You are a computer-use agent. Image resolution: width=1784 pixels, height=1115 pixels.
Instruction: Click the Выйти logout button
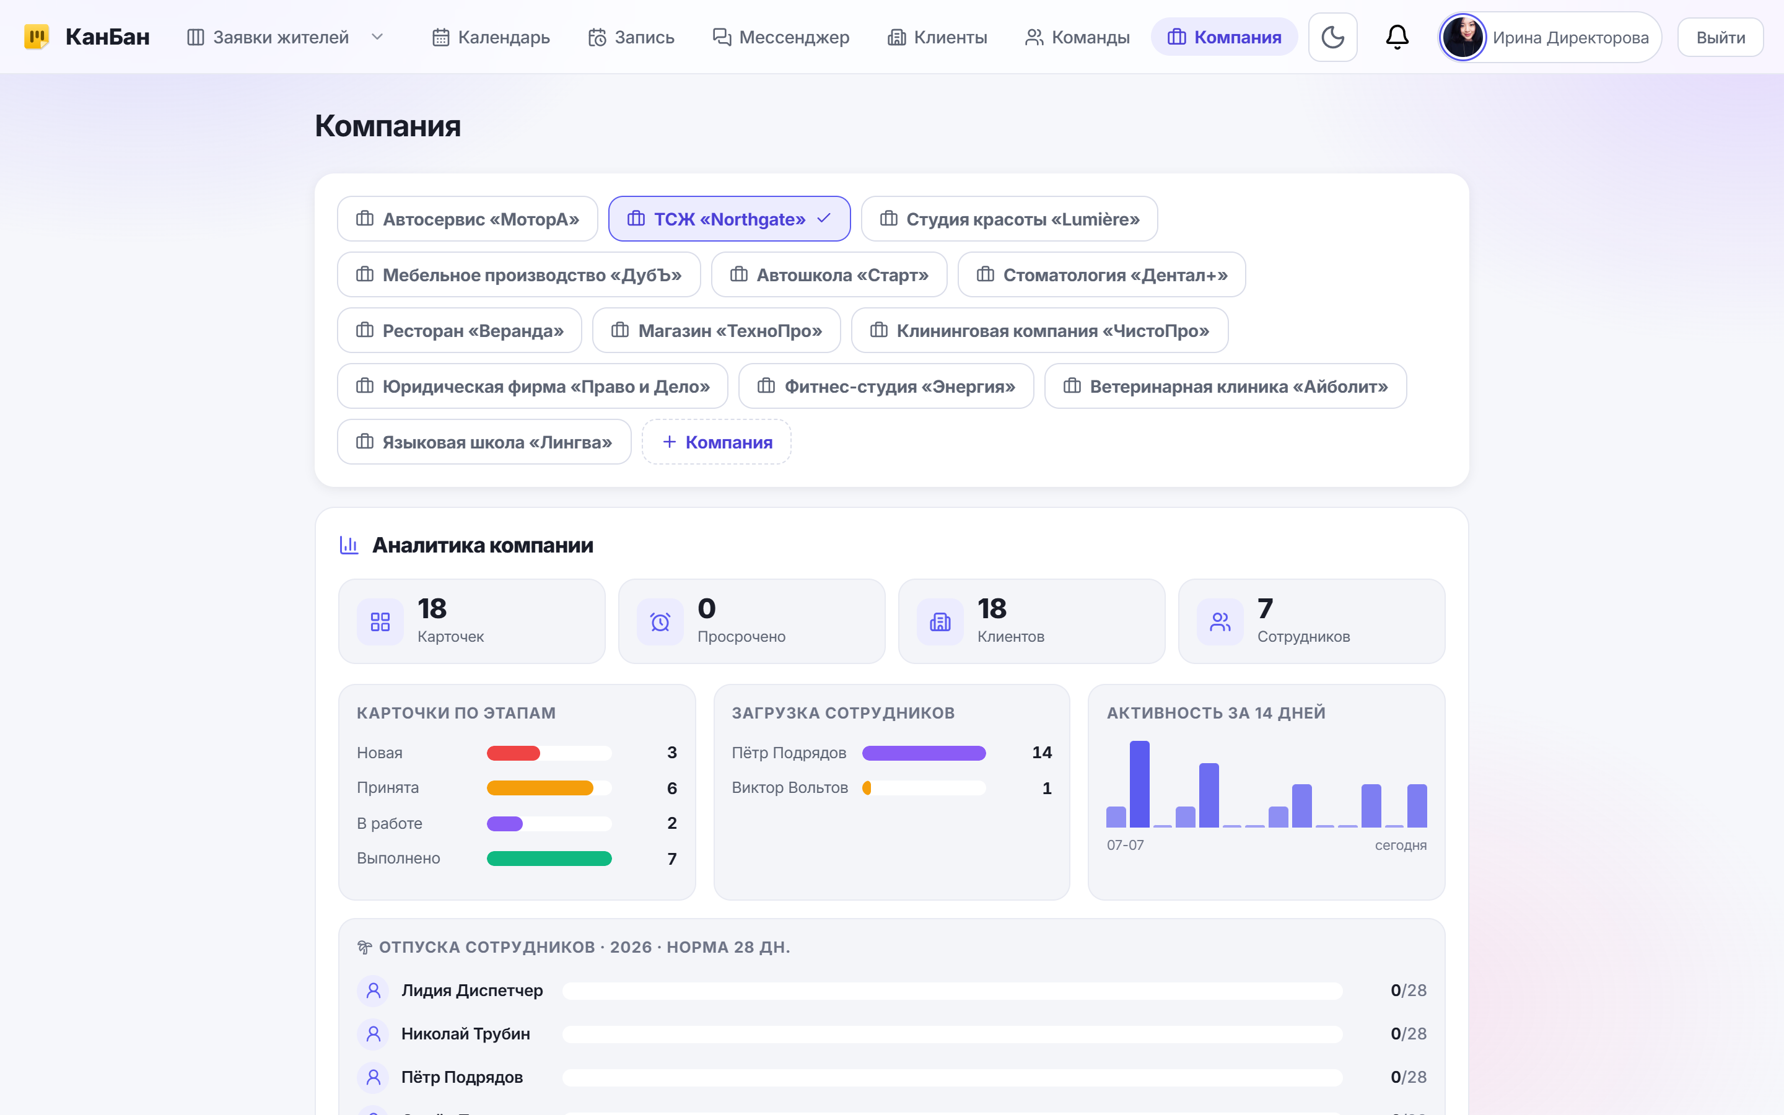click(x=1720, y=37)
